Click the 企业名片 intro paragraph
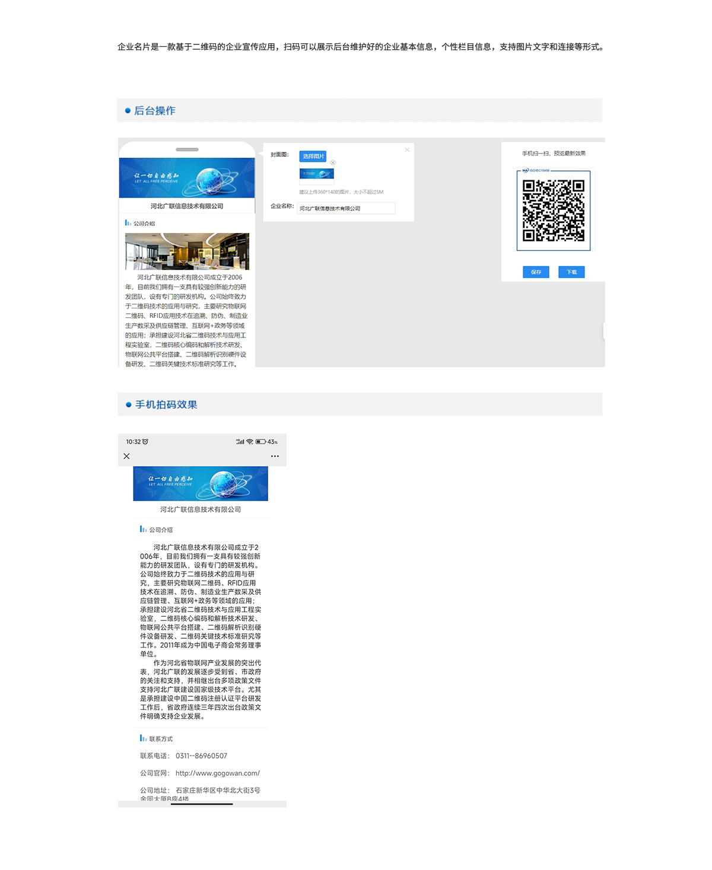The image size is (712, 870). [360, 47]
